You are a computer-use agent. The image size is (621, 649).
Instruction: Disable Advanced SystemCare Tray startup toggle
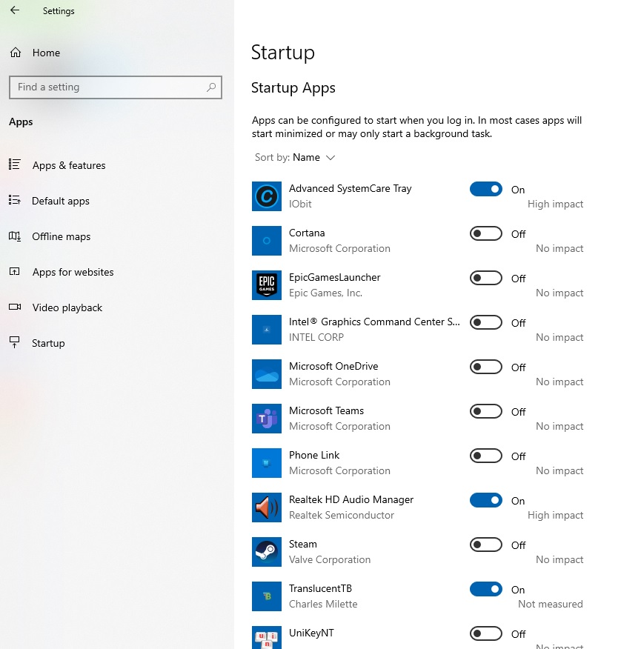click(485, 189)
